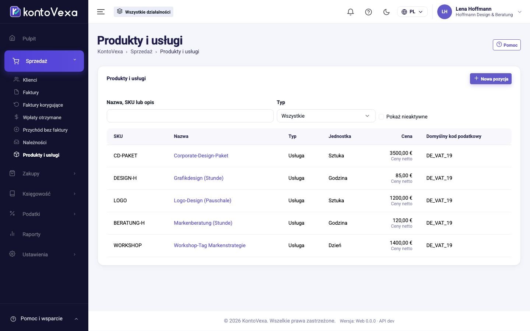This screenshot has width=530, height=331.
Task: Open Logo-Design (Pauschale) product link
Action: tap(202, 200)
